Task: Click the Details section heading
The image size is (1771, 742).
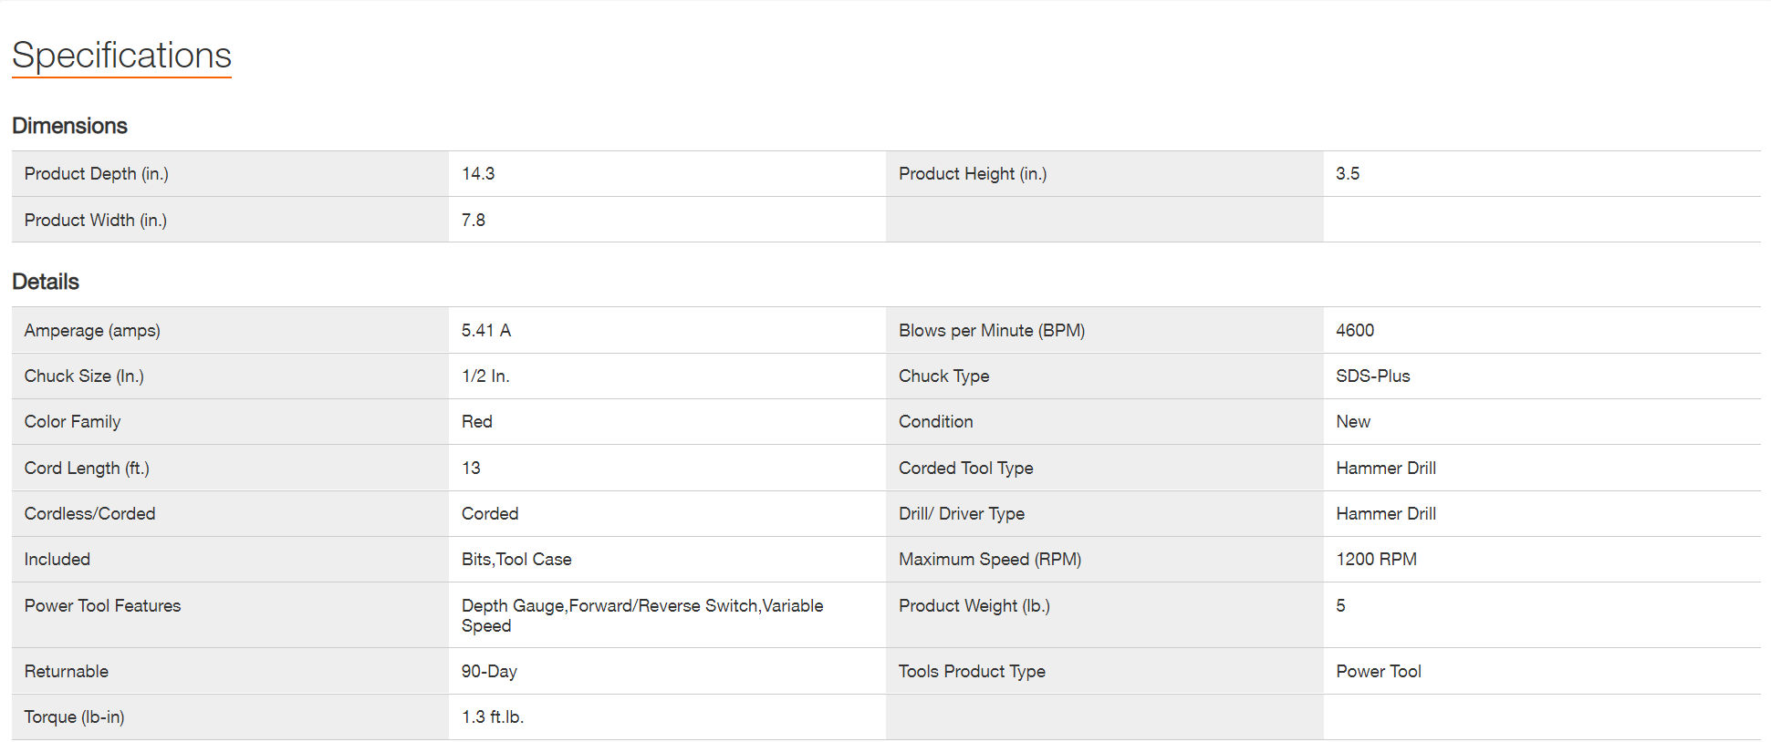Action: tap(46, 282)
